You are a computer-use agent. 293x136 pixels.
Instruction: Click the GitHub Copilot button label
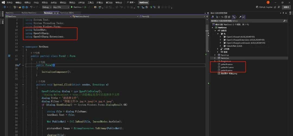(266, 7)
